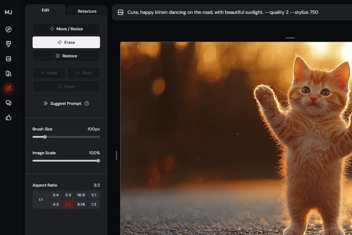The image size is (352, 235).
Task: Open the image gallery icon in sidebar
Action: [x=9, y=59]
